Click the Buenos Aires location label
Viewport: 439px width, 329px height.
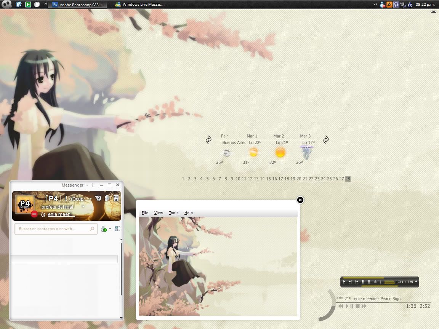(x=234, y=142)
